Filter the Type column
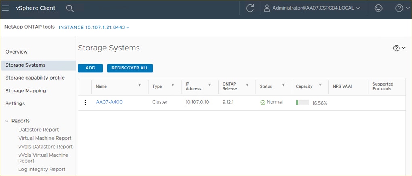The height and width of the screenshot is (176, 412). tap(173, 85)
